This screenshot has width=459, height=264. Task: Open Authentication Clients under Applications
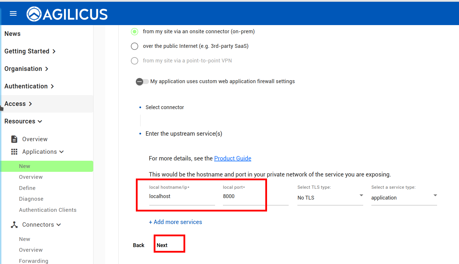coord(48,210)
